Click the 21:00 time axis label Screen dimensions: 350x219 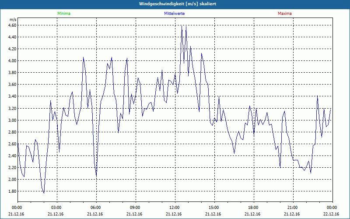(x=293, y=208)
